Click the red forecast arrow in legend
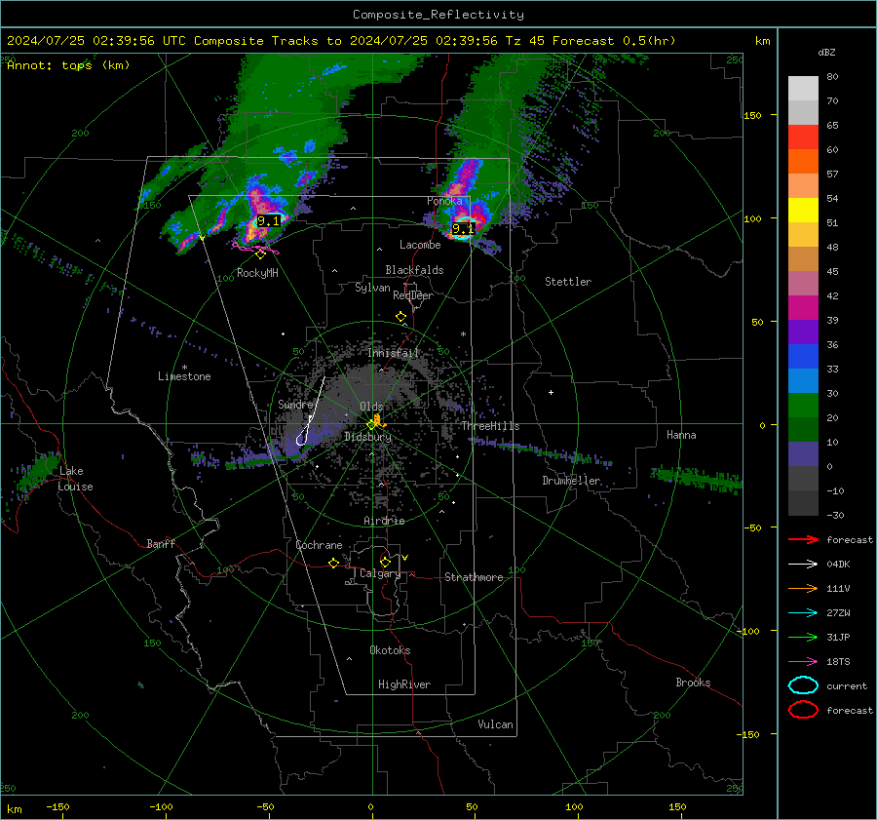The image size is (877, 820). click(x=803, y=539)
